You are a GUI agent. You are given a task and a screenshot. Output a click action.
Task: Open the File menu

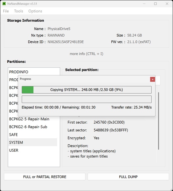(x=6, y=11)
